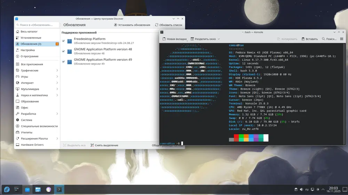Open Настройка in the Discover sidebar
Image resolution: width=348 pixels, height=195 pixels.
(x=37, y=50)
